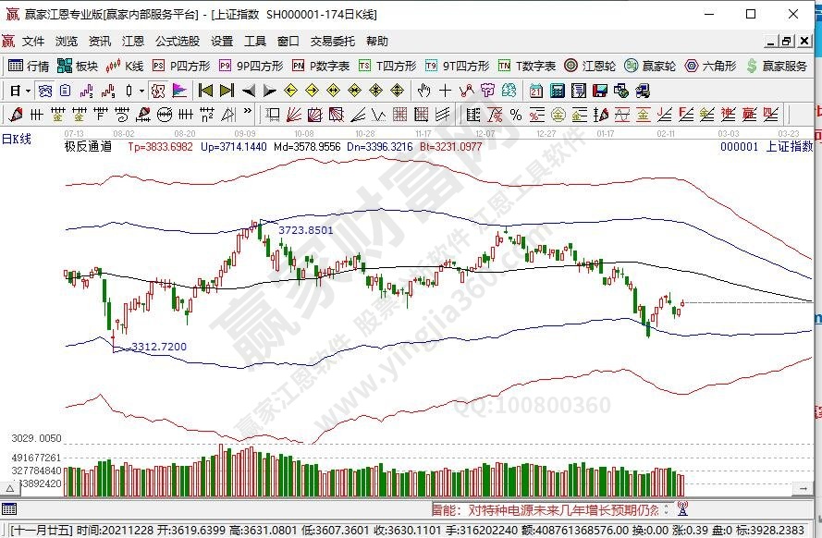
Task: Select the Gann fan rays icon
Action: click(294, 115)
